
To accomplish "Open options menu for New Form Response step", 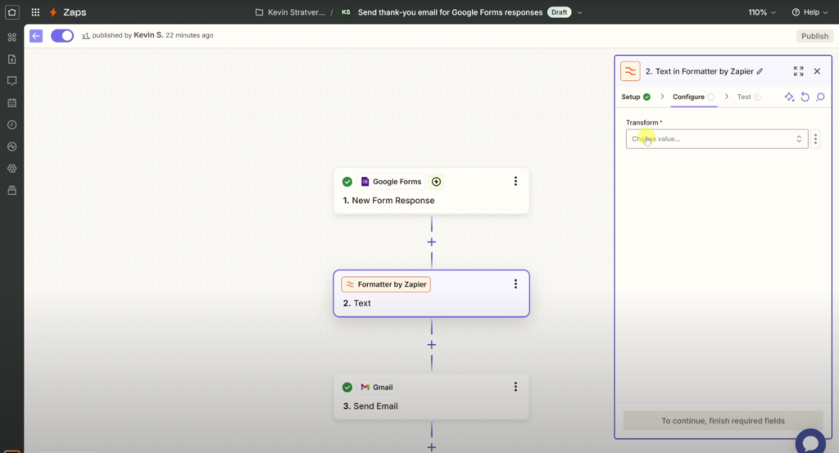I will click(x=516, y=181).
